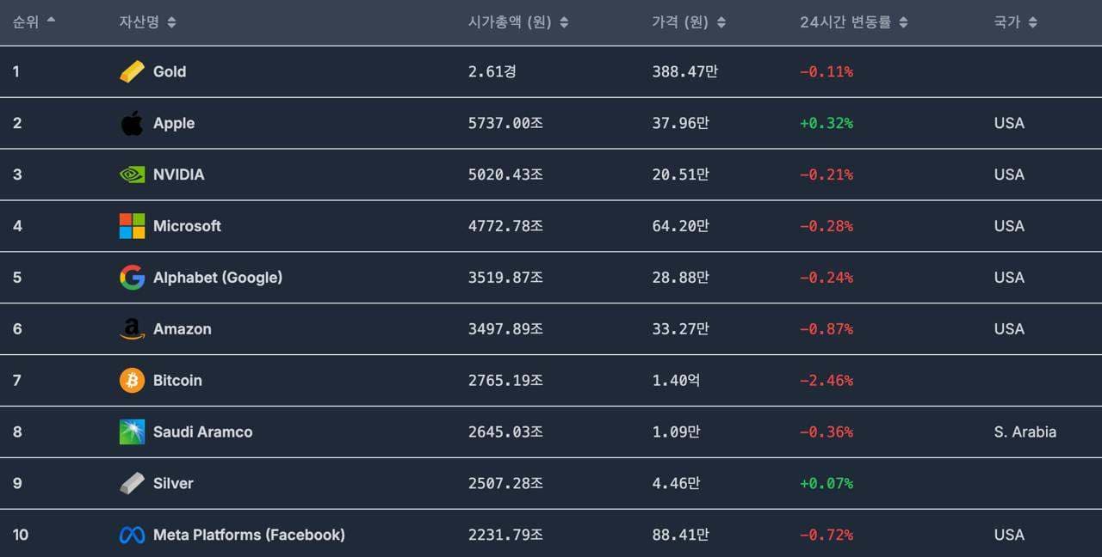1102x557 pixels.
Task: Sort by 가격 (원) column
Action: (x=688, y=22)
